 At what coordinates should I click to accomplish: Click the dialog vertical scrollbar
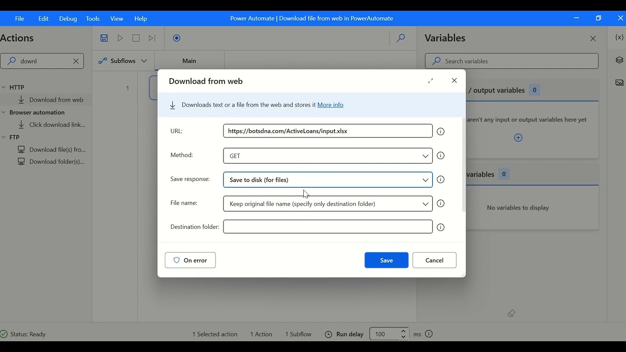pyautogui.click(x=463, y=165)
